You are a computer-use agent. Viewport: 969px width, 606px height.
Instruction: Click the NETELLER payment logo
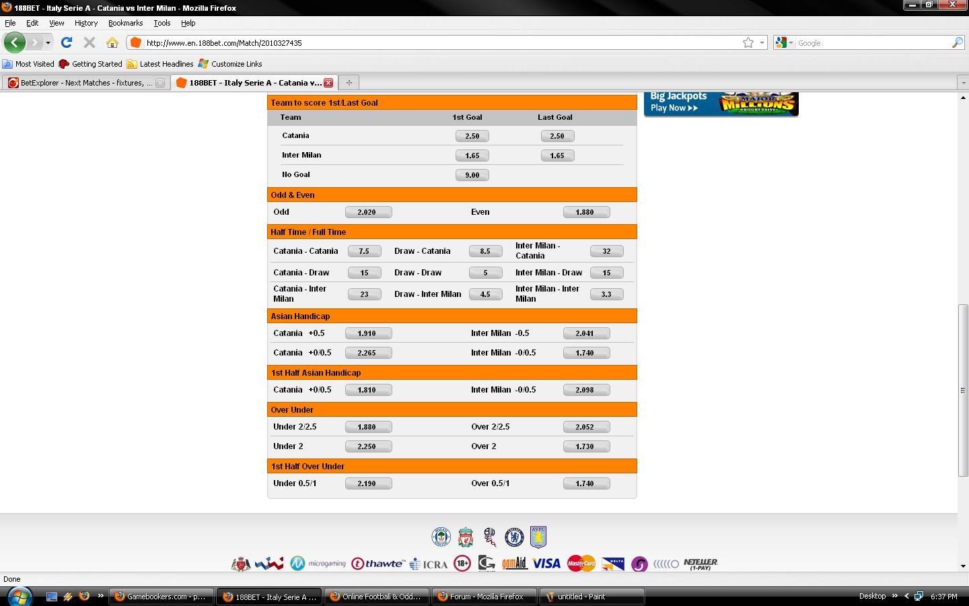point(701,564)
